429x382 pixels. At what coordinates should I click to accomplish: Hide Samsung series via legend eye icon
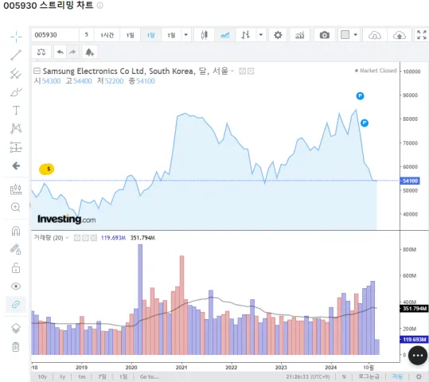(x=242, y=72)
